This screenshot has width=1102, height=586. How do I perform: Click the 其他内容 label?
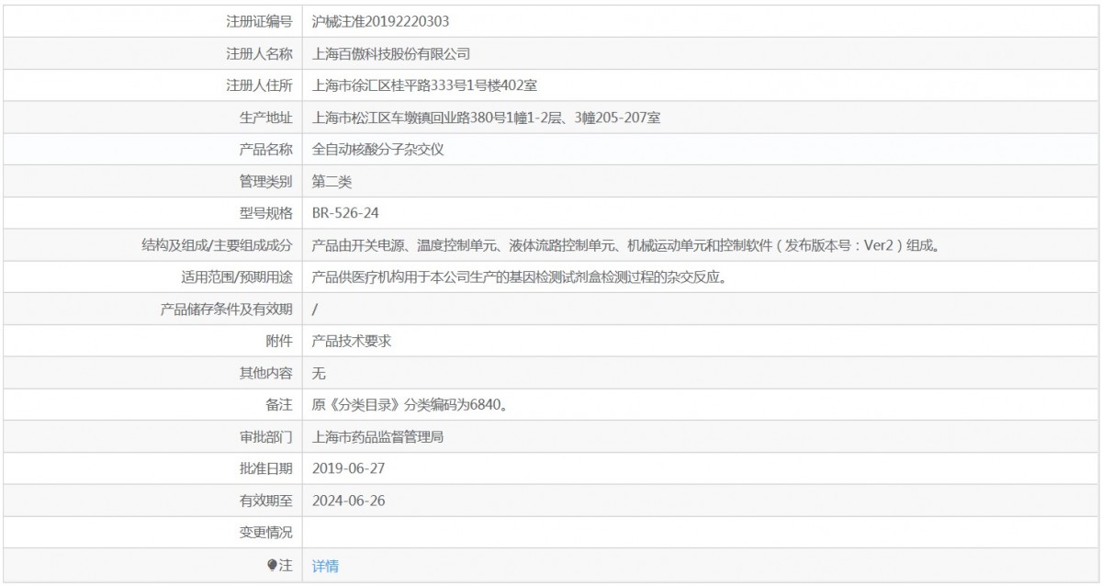(265, 373)
